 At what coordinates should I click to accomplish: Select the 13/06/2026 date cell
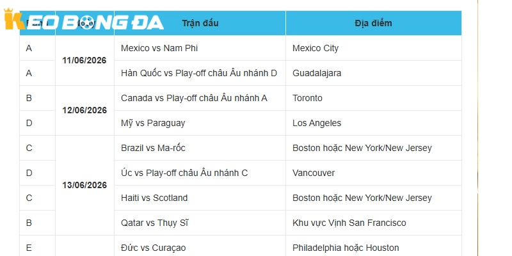coord(84,185)
